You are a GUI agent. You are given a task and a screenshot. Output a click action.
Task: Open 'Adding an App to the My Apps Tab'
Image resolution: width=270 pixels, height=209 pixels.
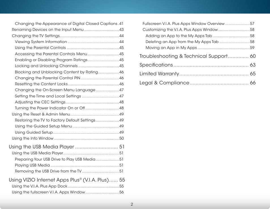click(x=200, y=36)
